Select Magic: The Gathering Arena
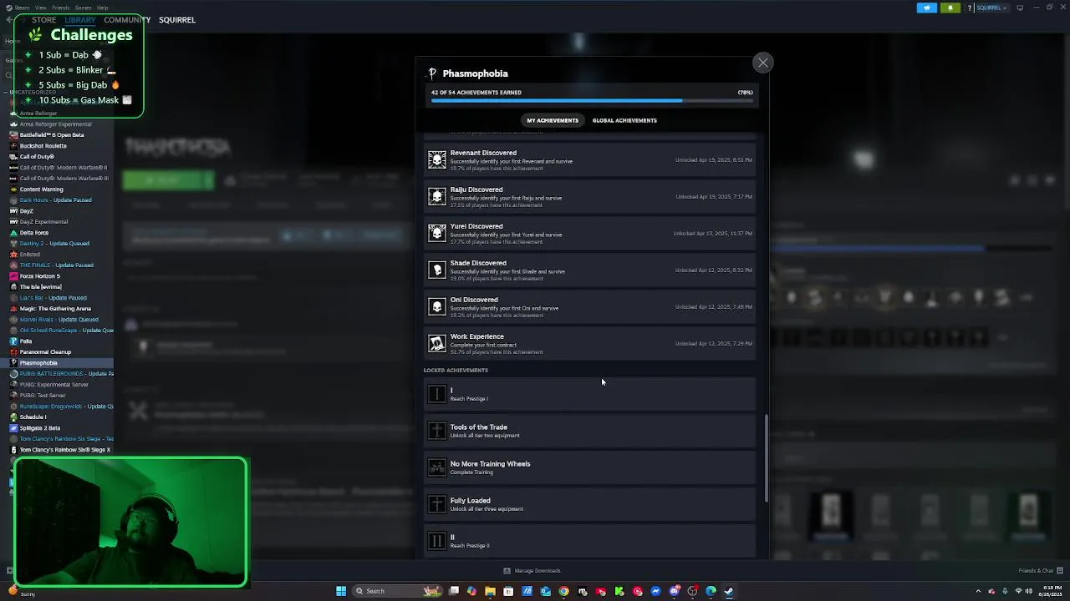The image size is (1070, 601). click(x=55, y=308)
